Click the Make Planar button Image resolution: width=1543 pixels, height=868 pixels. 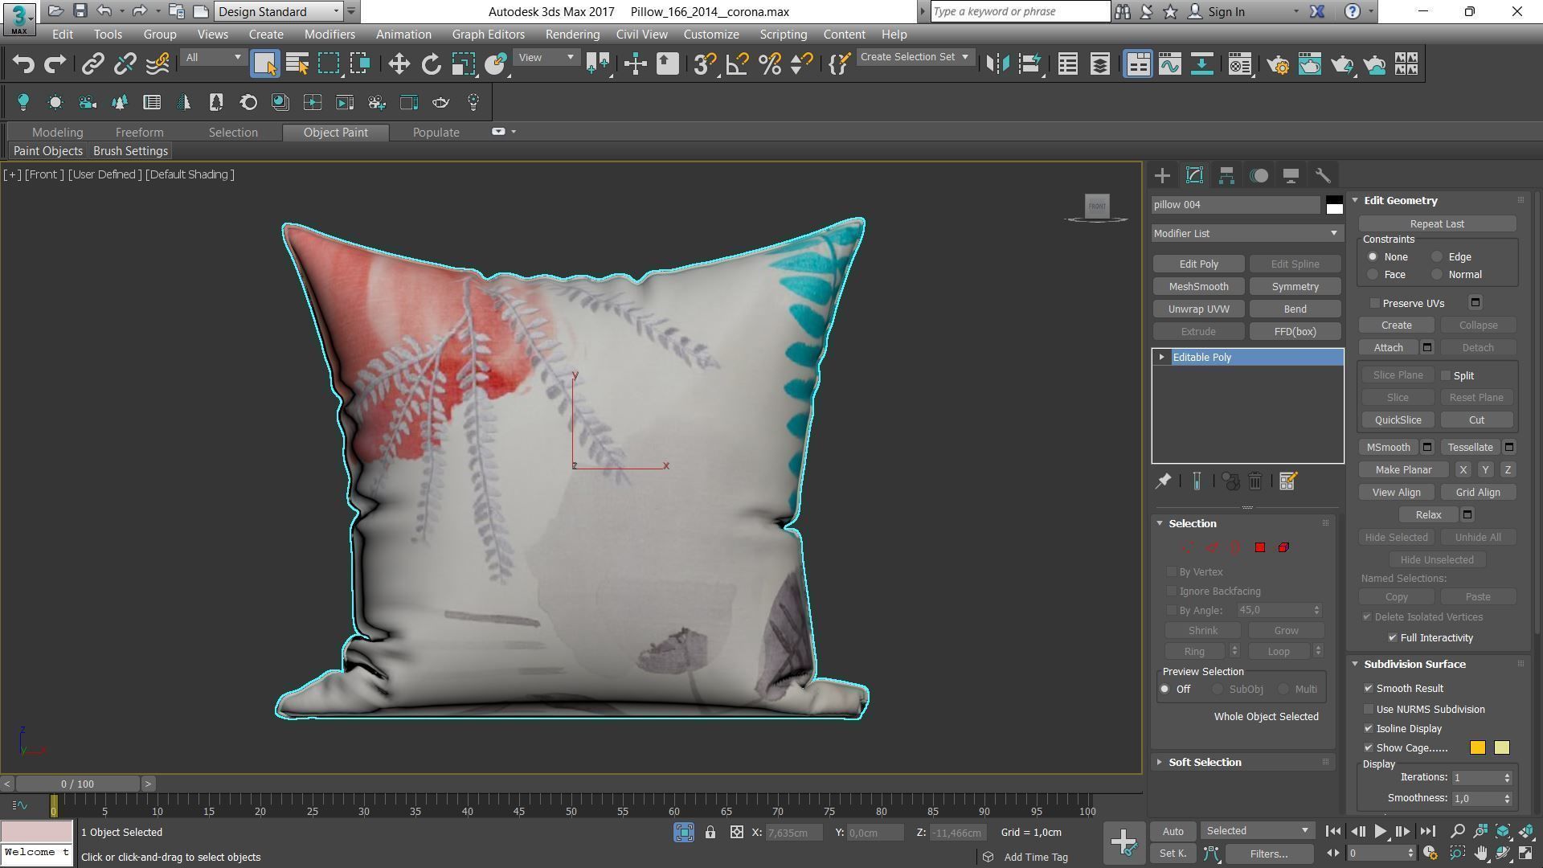[x=1403, y=470]
